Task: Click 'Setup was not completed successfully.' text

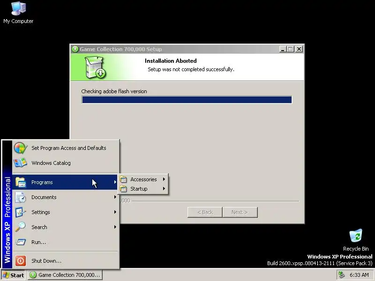Action: point(191,69)
